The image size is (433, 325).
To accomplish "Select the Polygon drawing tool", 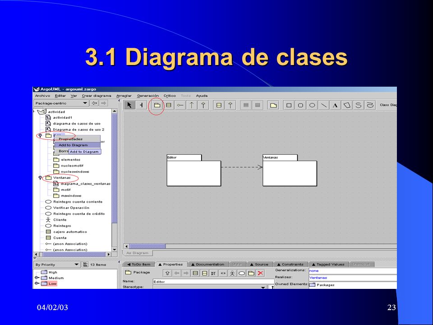I will (x=346, y=105).
